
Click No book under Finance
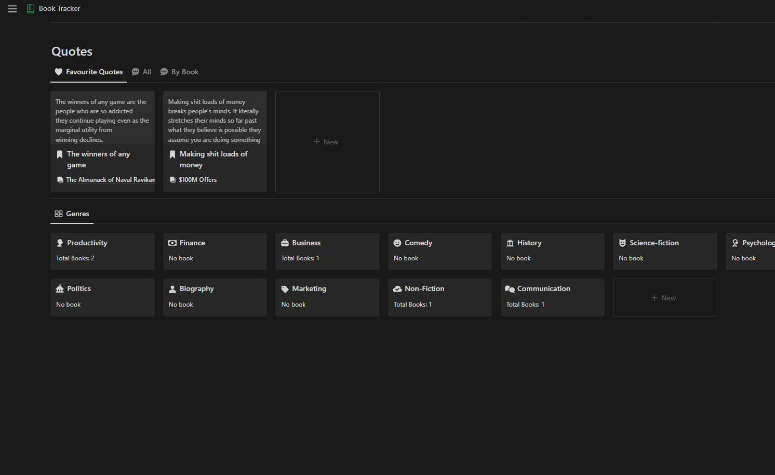[181, 258]
